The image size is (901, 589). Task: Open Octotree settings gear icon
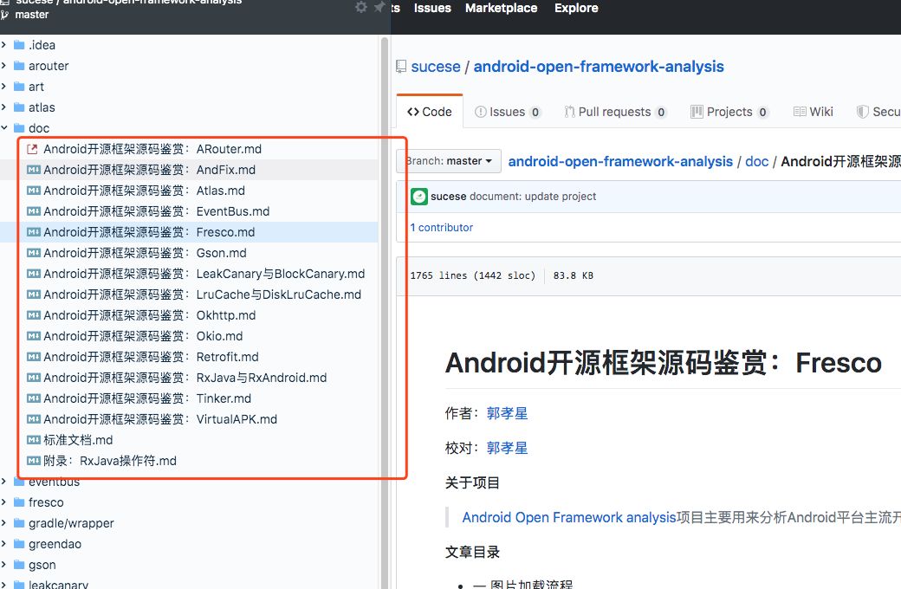point(361,7)
